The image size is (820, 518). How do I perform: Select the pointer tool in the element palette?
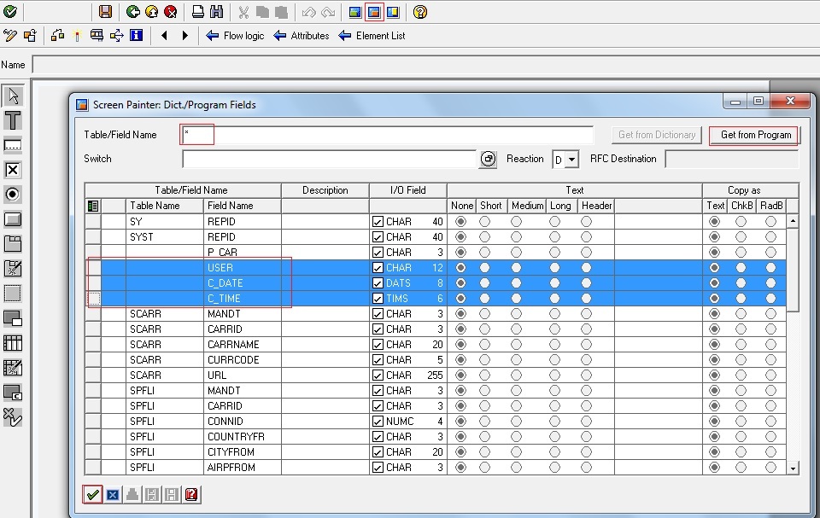point(12,94)
